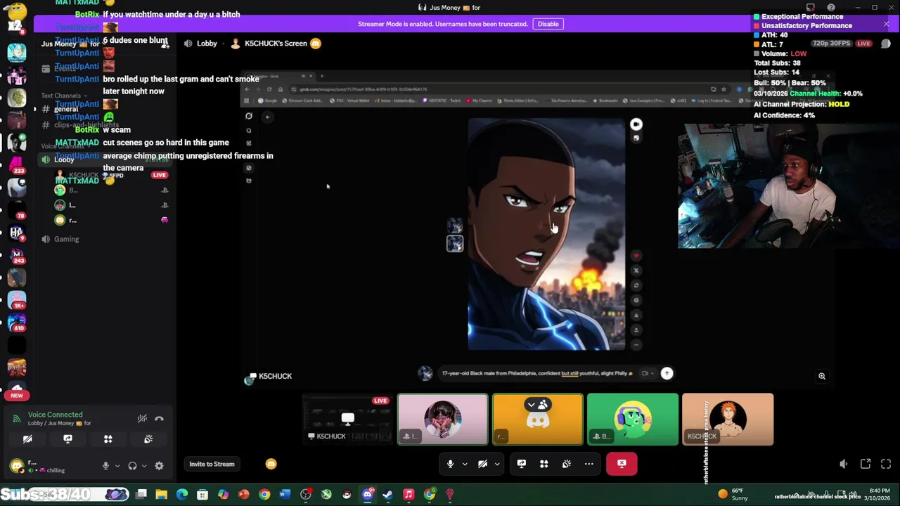Select the Lobby voice channel
The image size is (900, 506).
pyautogui.click(x=105, y=160)
